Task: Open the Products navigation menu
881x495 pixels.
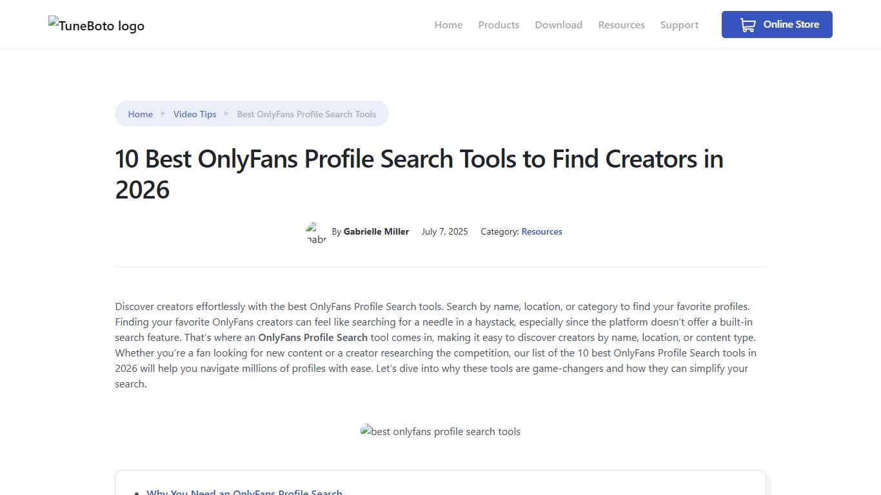Action: click(499, 24)
